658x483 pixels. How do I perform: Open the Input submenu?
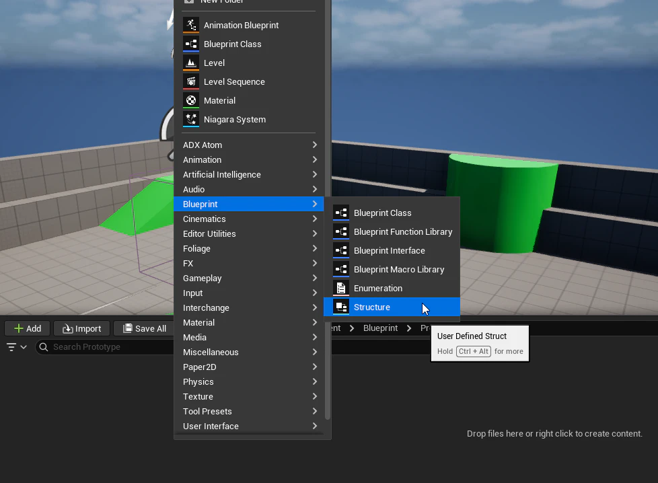click(249, 293)
